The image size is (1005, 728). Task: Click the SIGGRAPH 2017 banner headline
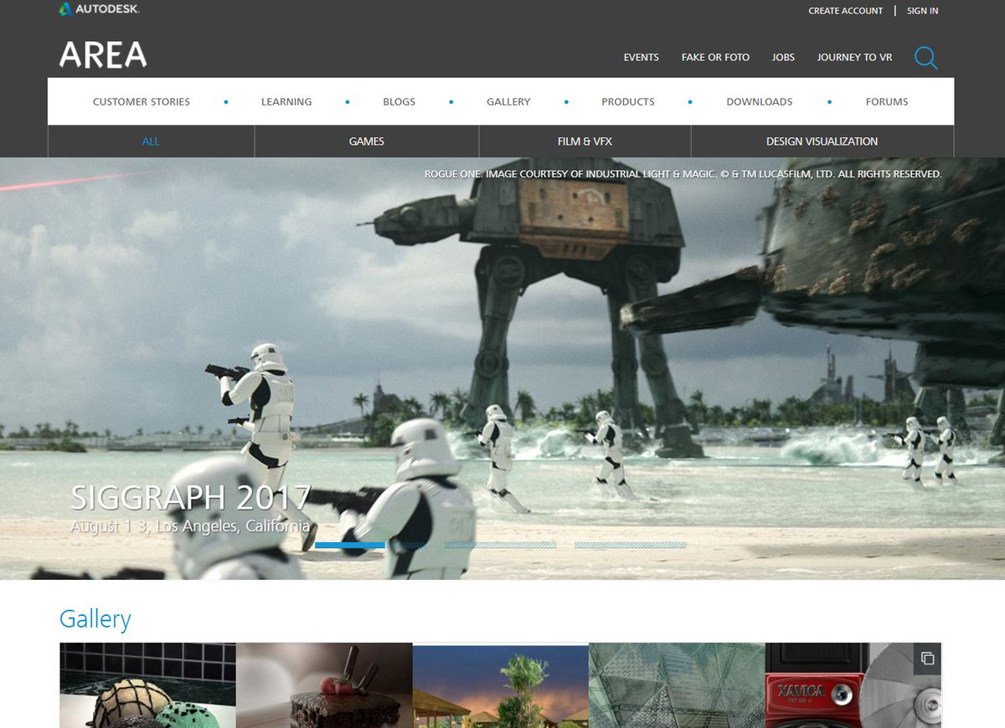coord(191,498)
